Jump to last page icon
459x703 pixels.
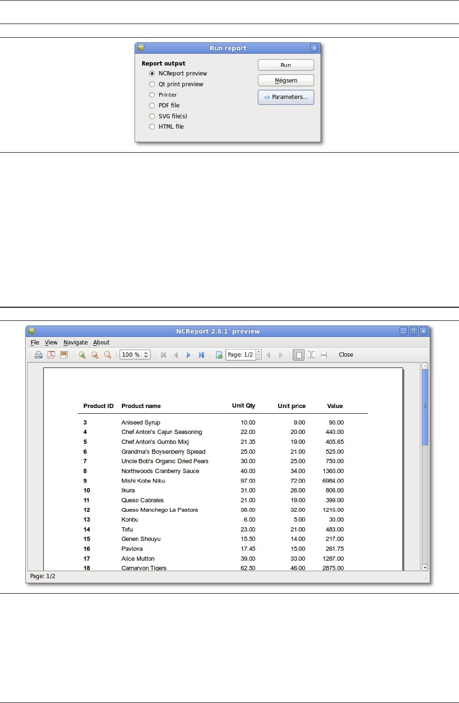coord(201,355)
